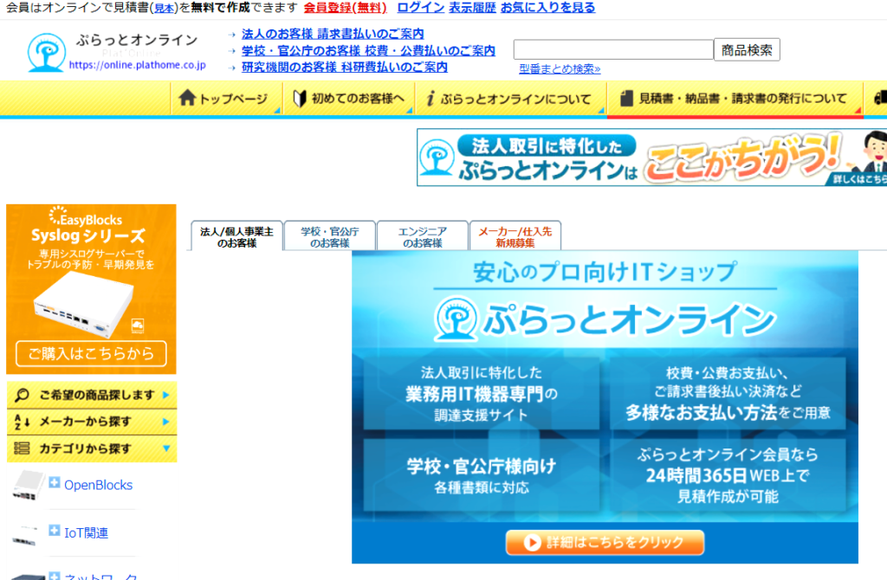Open the 見本 estimate sample link
The image size is (887, 580).
164,8
